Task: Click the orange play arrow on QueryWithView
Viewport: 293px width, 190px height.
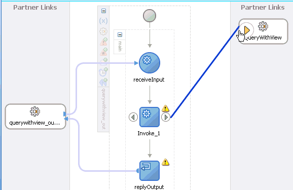Action: (x=247, y=30)
